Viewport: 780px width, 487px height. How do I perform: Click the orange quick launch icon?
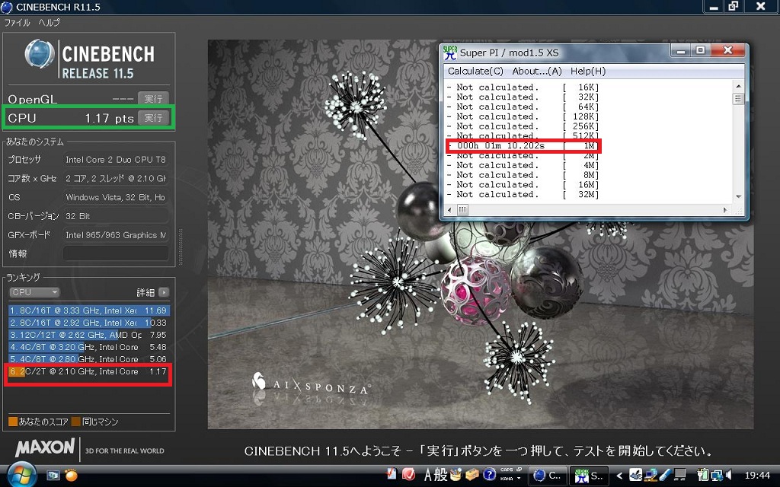pyautogui.click(x=71, y=475)
